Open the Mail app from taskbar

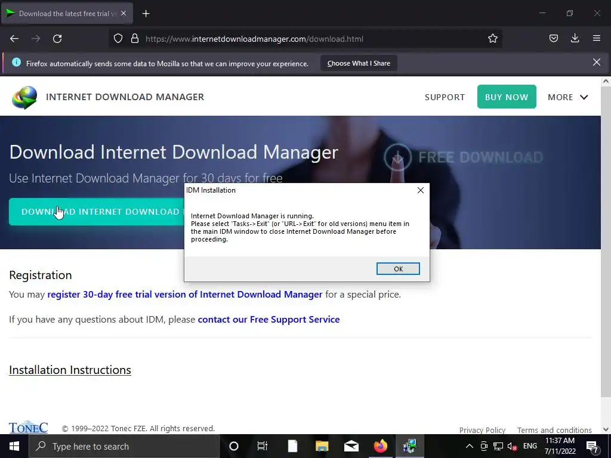point(351,446)
